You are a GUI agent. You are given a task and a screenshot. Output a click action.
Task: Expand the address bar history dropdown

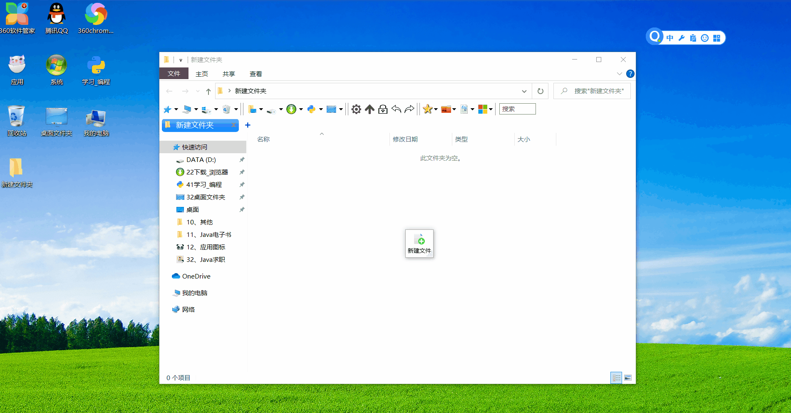click(x=524, y=91)
